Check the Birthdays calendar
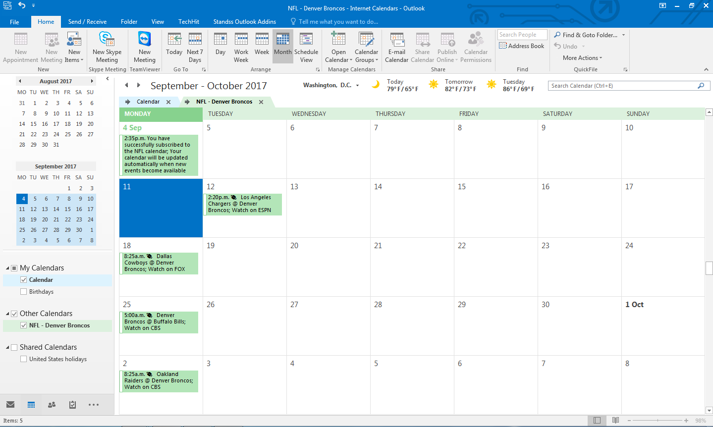The image size is (713, 427). (x=23, y=292)
